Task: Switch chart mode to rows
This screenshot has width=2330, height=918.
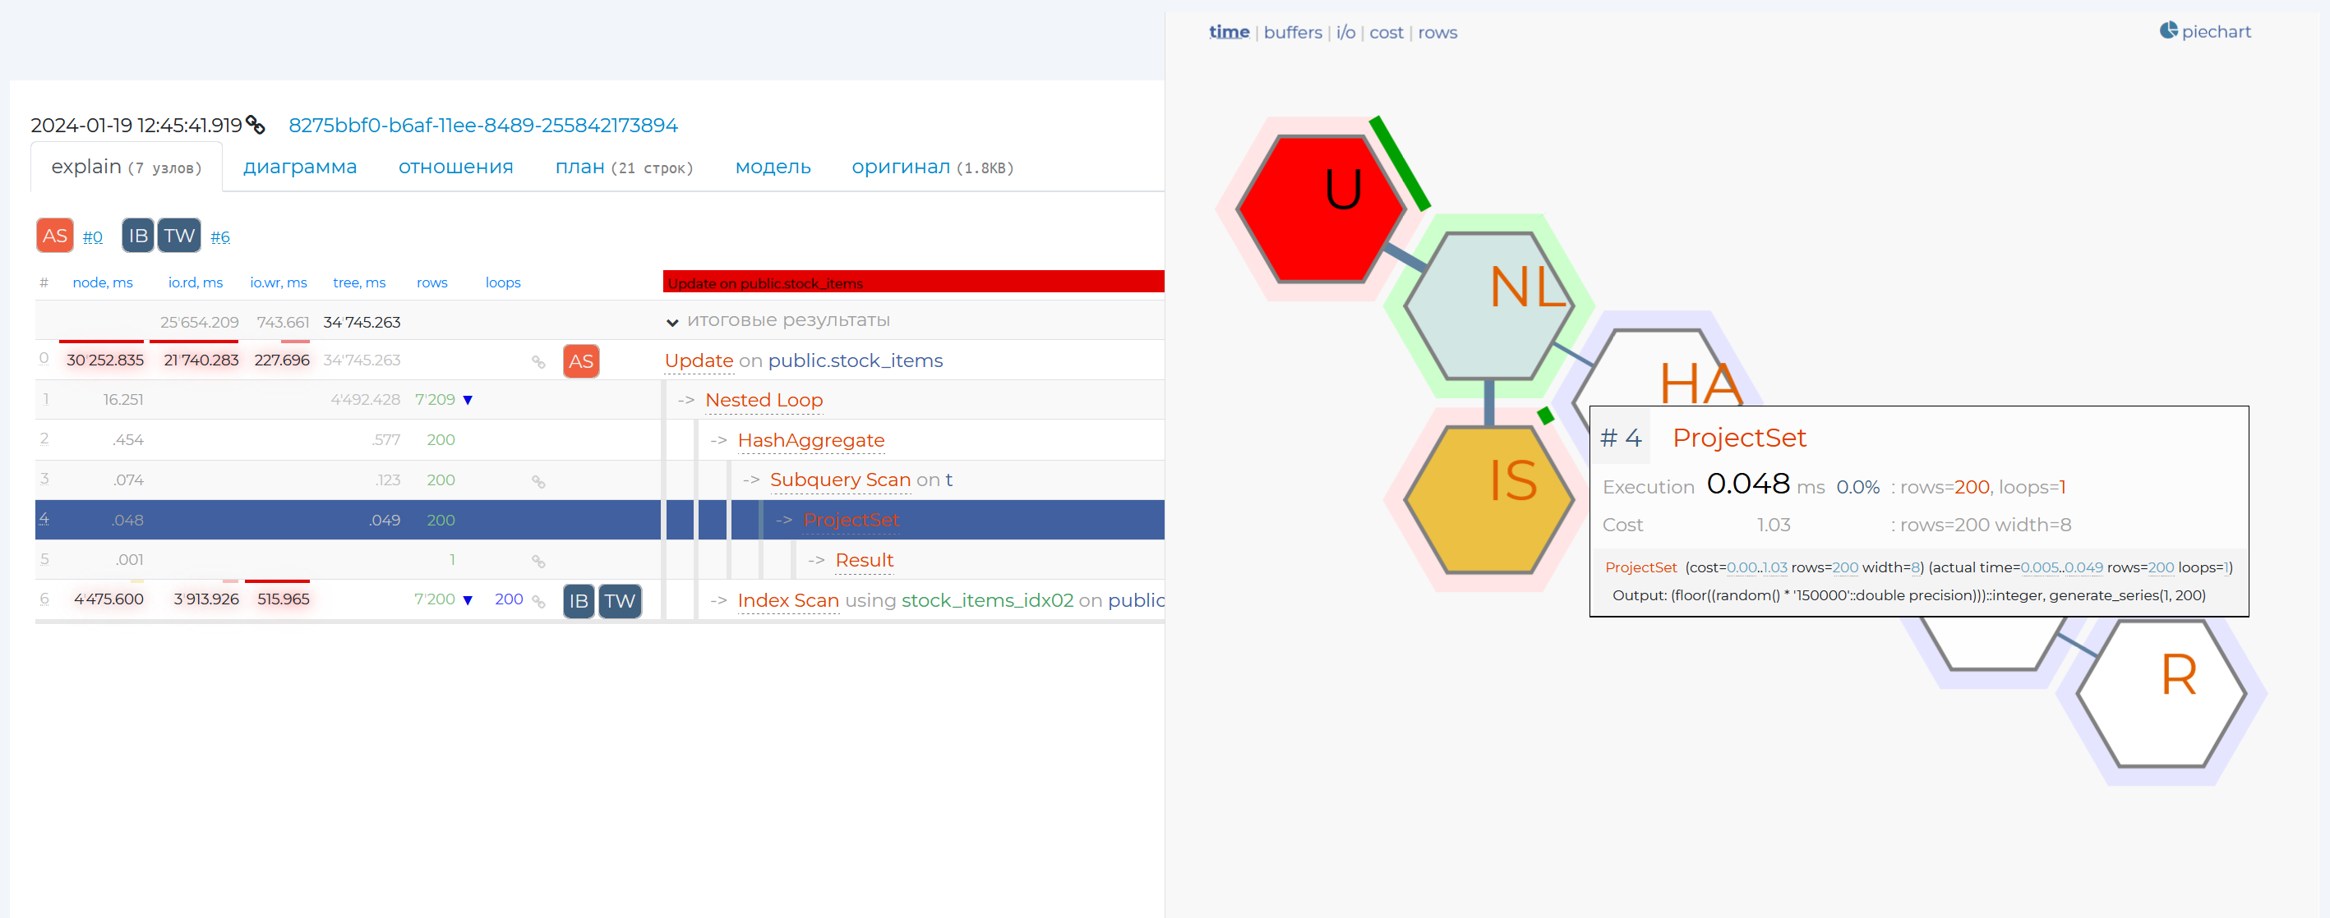Action: 1437,33
